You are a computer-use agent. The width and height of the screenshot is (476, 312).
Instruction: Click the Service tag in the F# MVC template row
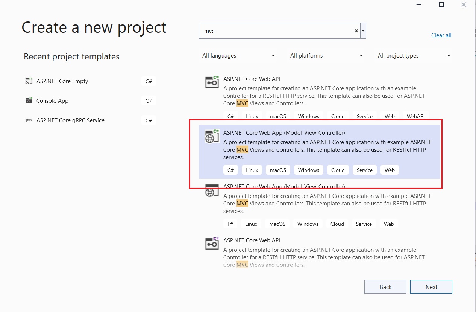pos(364,224)
